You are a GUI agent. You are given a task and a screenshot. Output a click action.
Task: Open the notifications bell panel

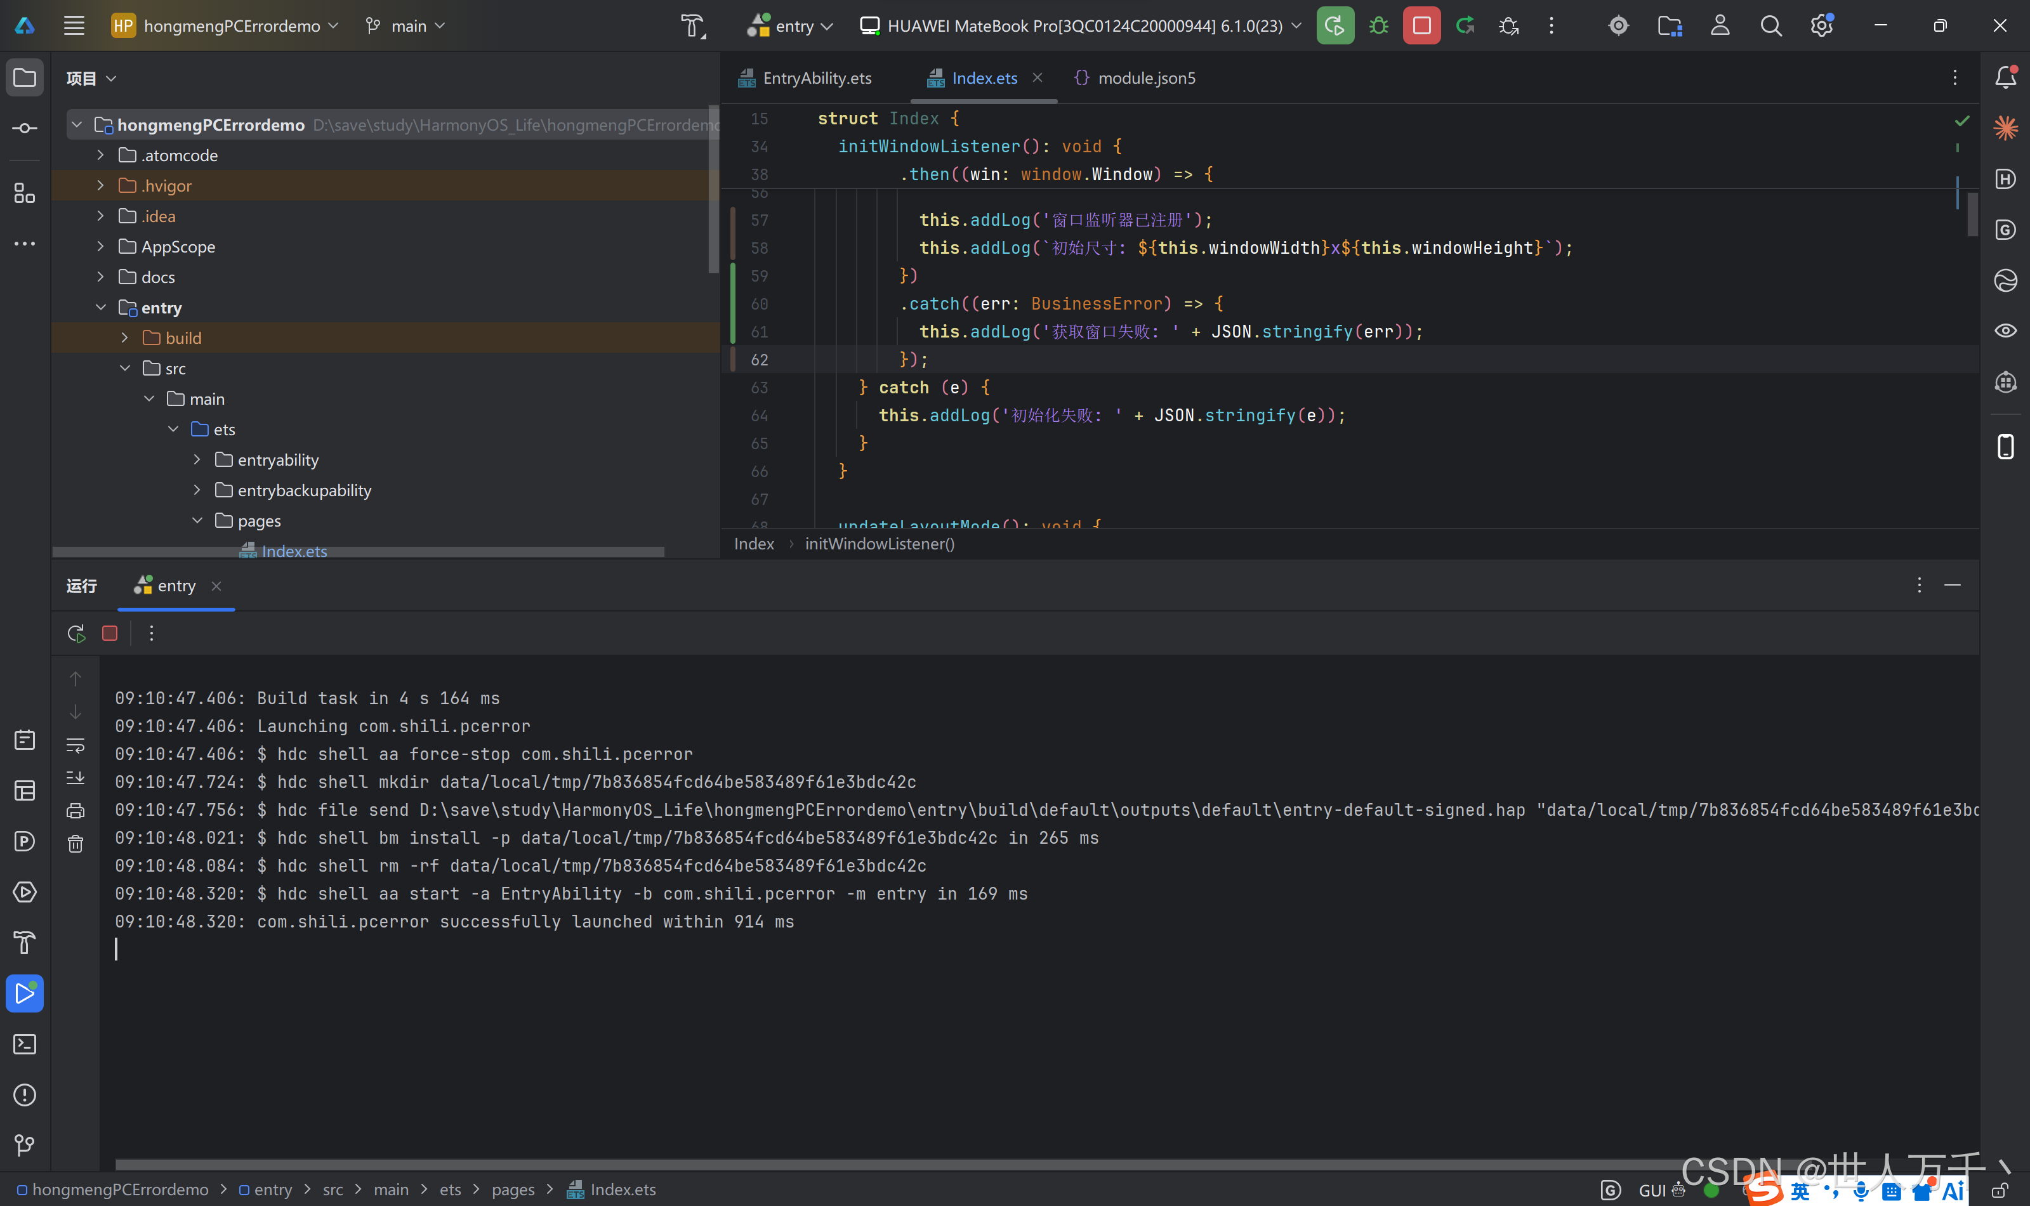(2006, 77)
